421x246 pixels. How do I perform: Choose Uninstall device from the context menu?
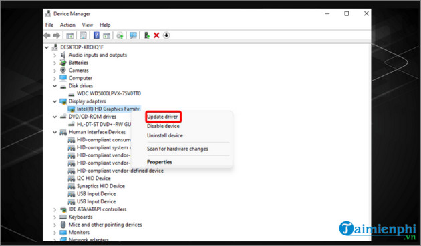point(165,135)
